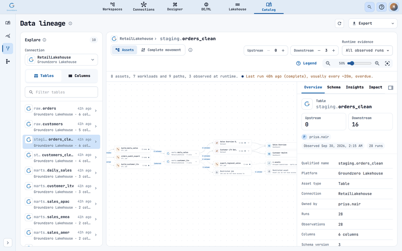Screen dimensions: 402x251
Task: Open the search icon in top bar
Action: coord(369,7)
